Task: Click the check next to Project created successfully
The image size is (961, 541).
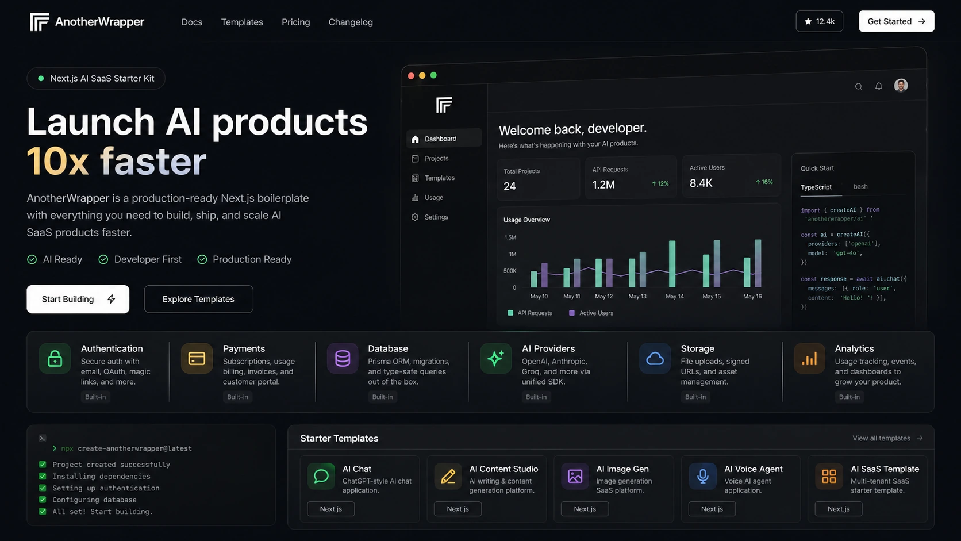Action: click(43, 465)
